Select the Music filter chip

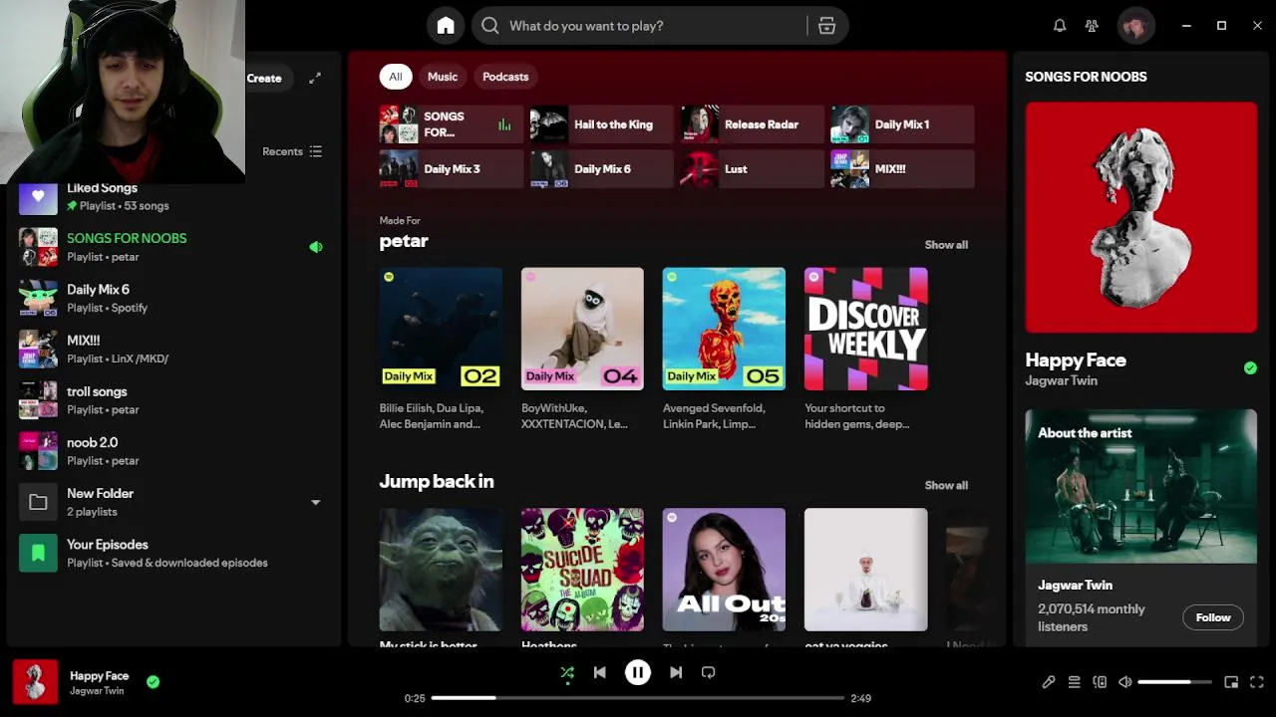pyautogui.click(x=443, y=77)
